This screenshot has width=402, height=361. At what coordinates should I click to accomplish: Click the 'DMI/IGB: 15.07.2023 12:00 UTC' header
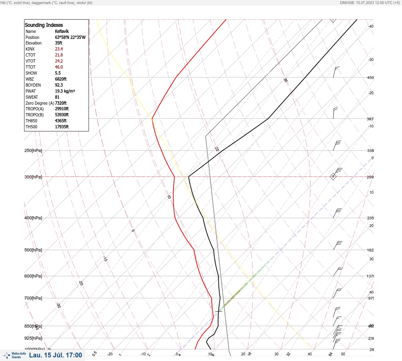[370, 2]
